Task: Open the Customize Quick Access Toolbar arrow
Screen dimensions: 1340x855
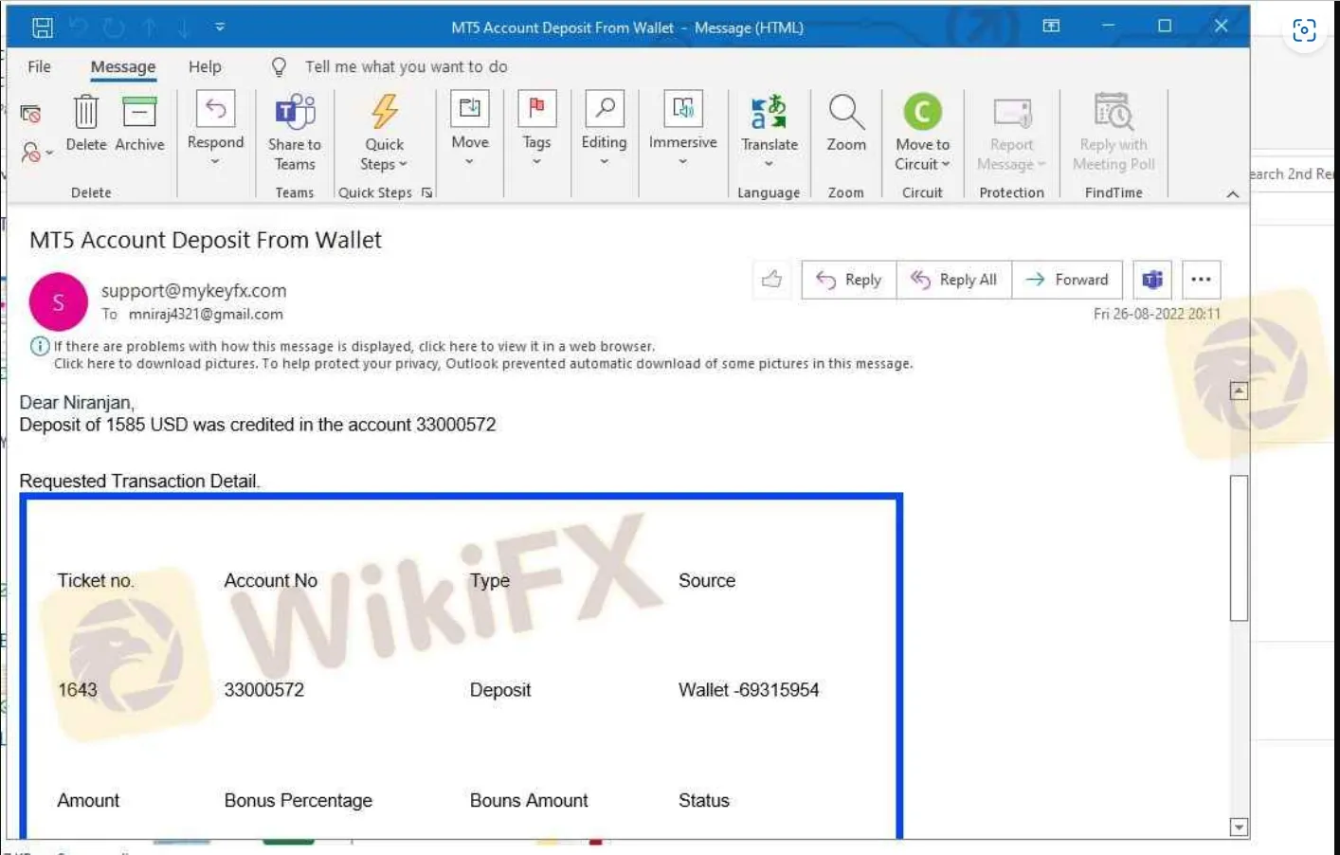Action: (220, 27)
